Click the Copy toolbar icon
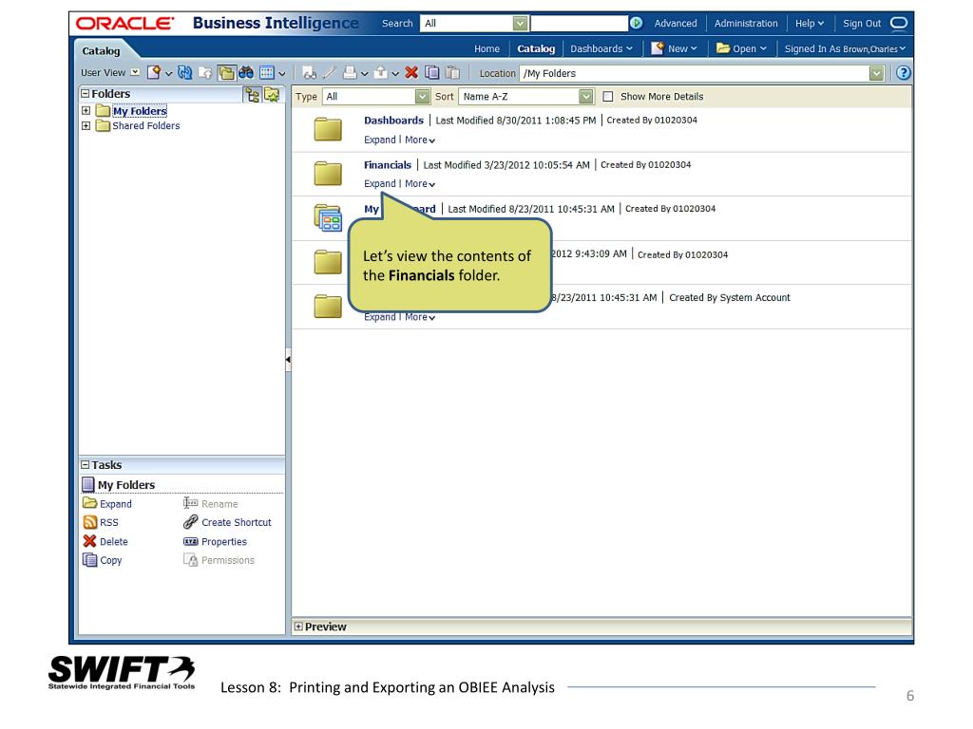This screenshot has width=973, height=729. pyautogui.click(x=432, y=72)
